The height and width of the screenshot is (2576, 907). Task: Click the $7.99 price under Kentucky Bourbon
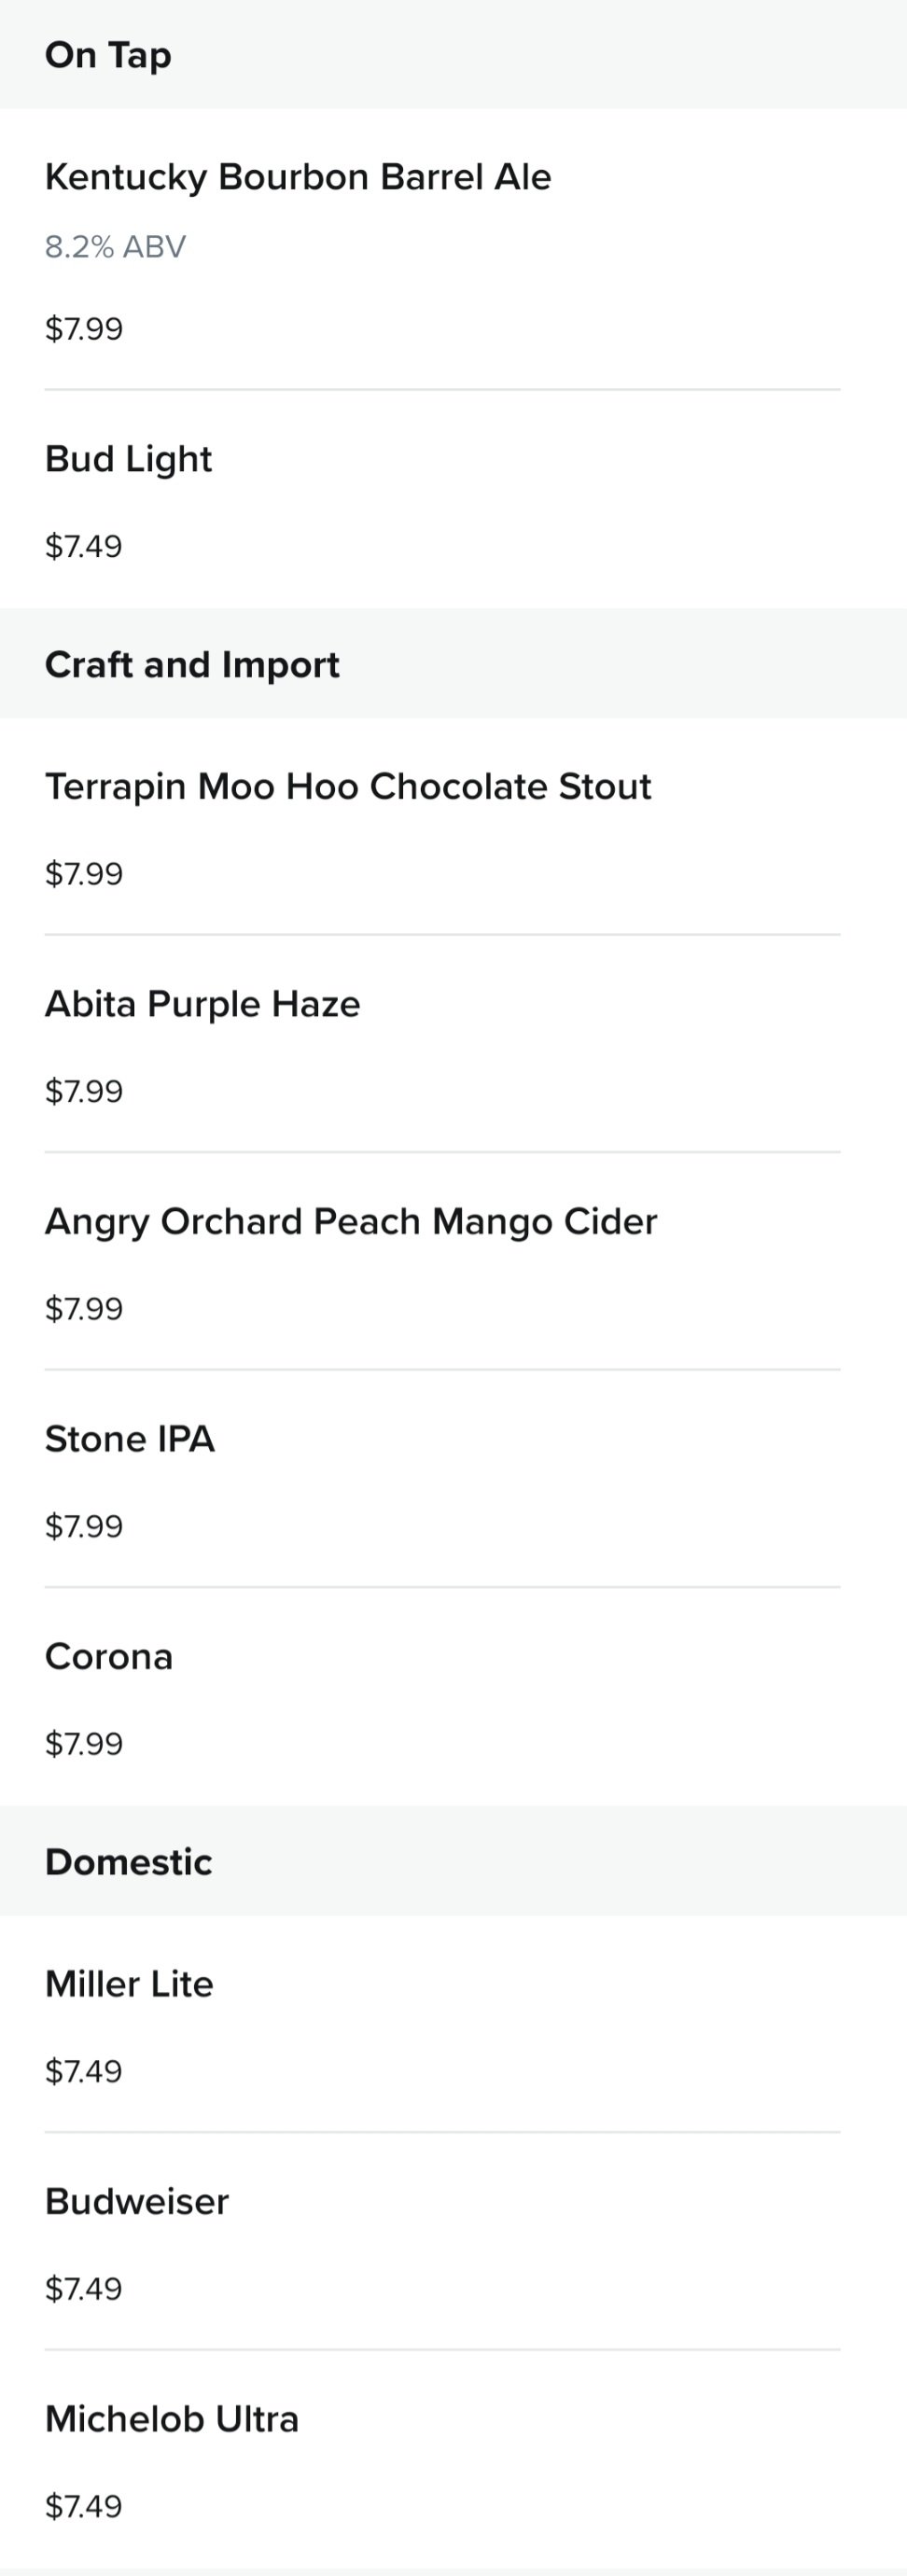tap(84, 329)
